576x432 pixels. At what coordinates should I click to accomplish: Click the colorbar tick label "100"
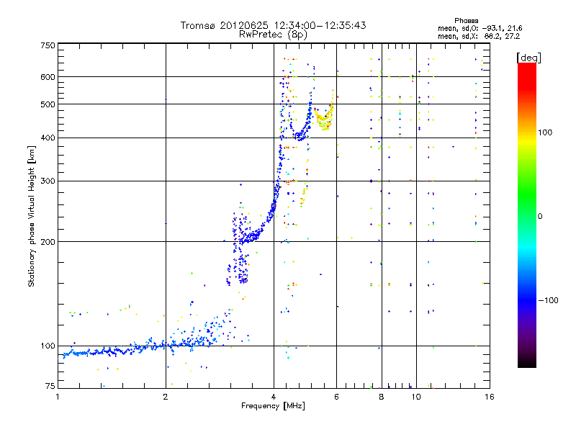click(x=545, y=132)
